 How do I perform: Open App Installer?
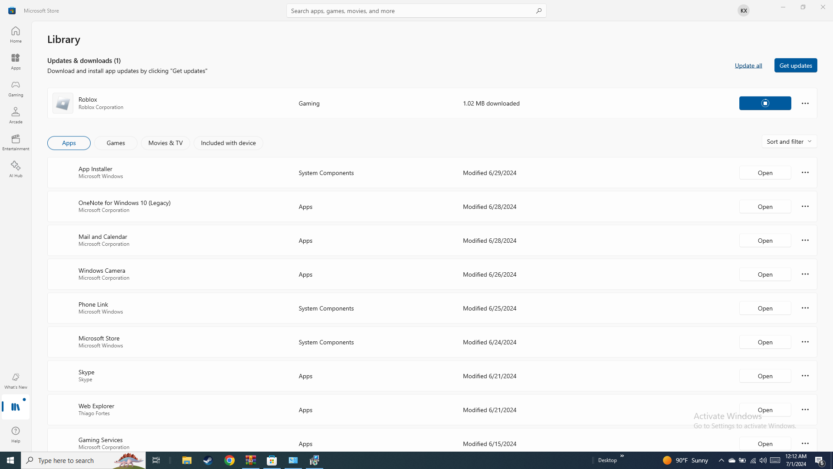click(765, 172)
